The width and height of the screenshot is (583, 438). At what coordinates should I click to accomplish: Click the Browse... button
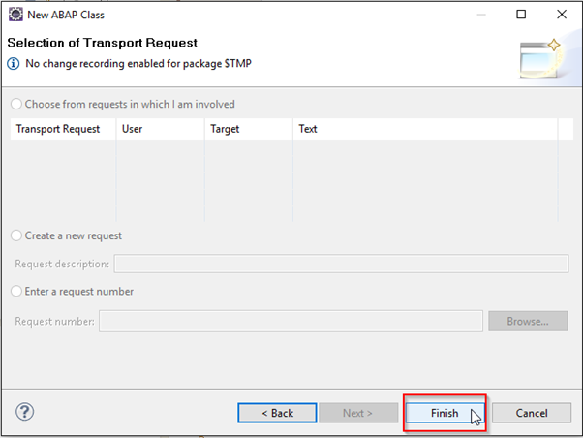[x=528, y=321]
